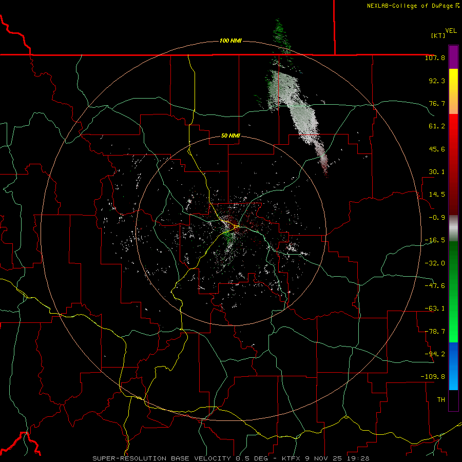Click the VEL legend title

point(451,31)
